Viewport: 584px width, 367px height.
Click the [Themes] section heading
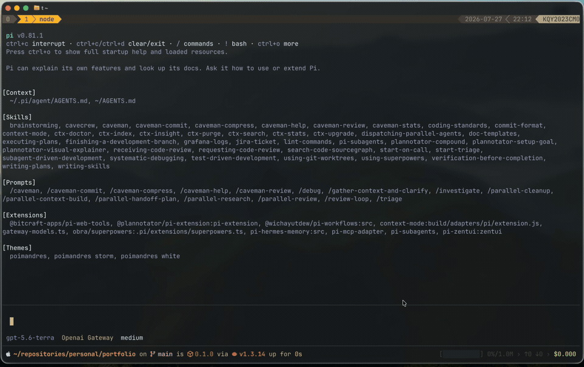(17, 248)
